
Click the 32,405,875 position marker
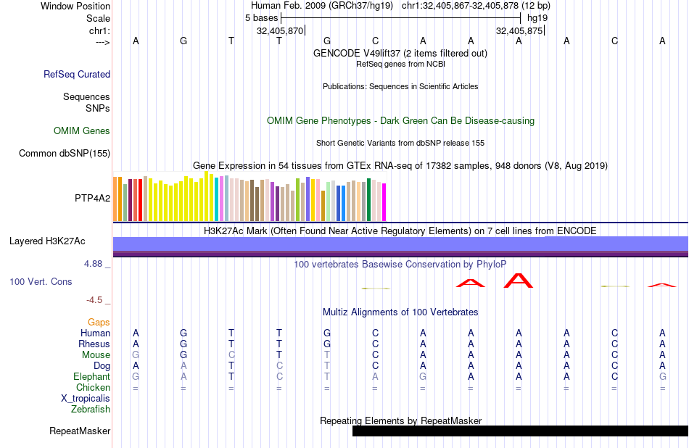pos(519,30)
